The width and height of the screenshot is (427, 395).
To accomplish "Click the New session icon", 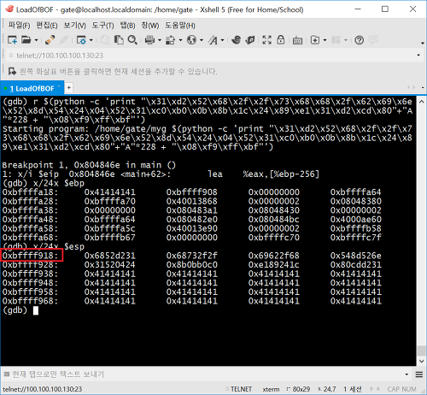I will pyautogui.click(x=12, y=40).
